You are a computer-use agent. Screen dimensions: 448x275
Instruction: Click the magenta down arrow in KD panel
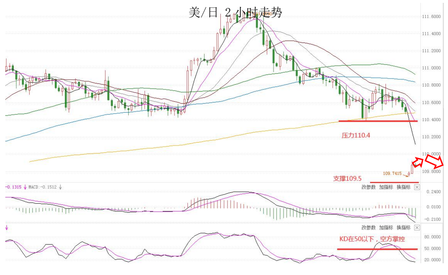(x=7, y=228)
